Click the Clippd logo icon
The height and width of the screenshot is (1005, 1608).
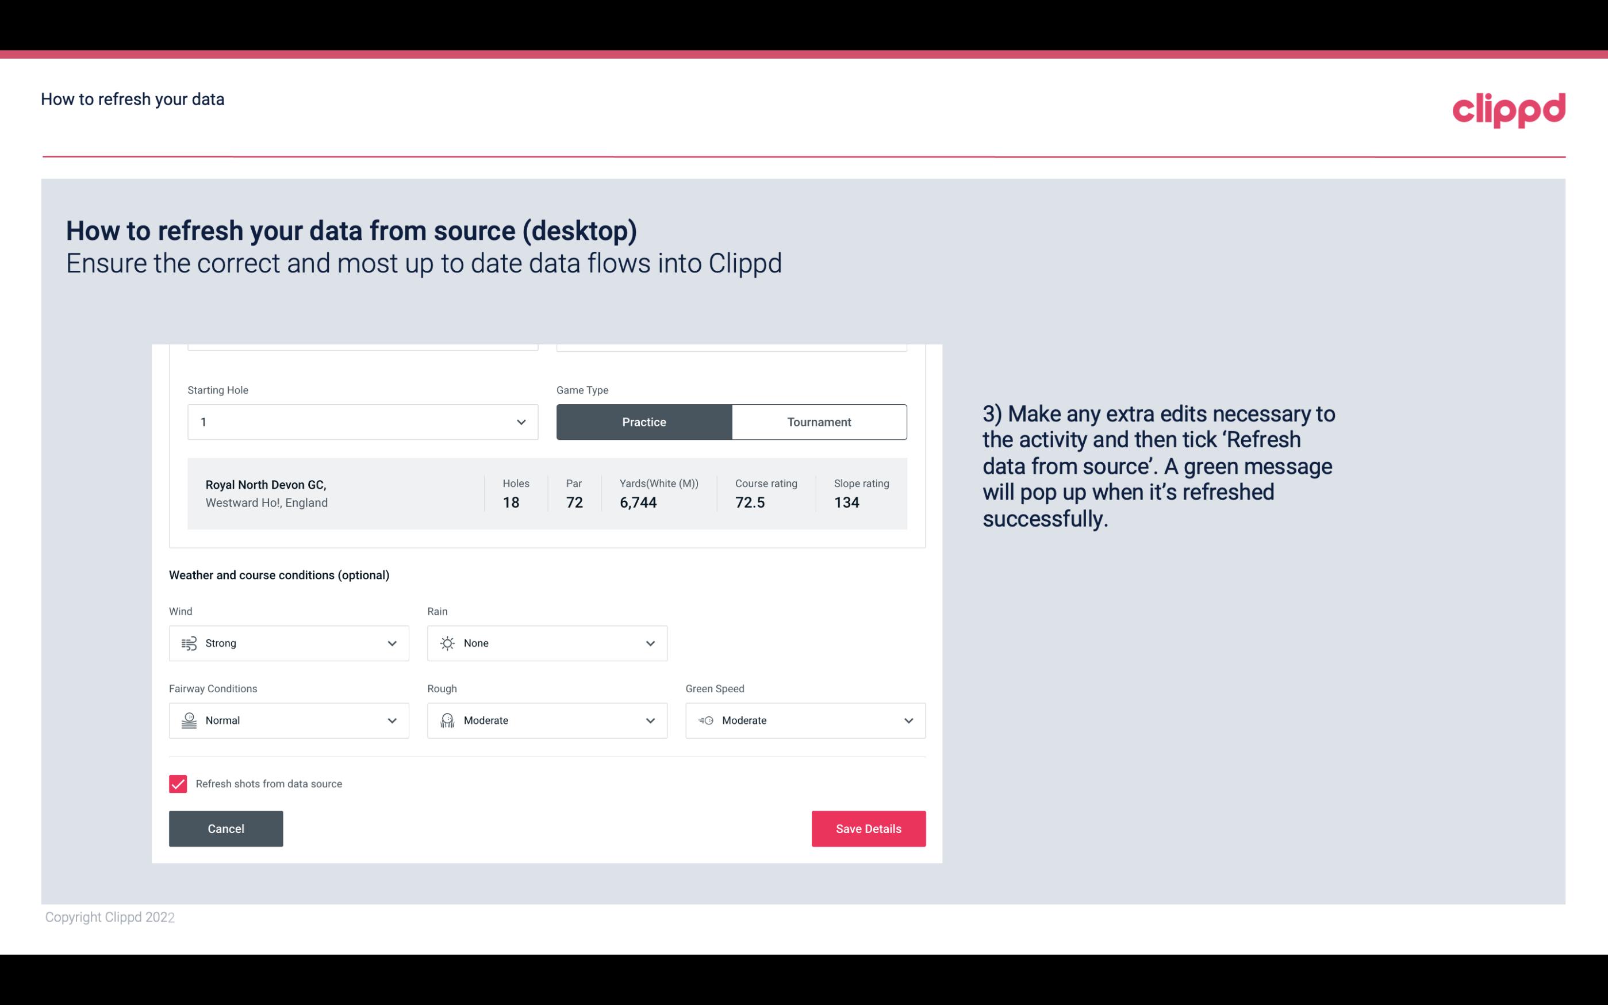pos(1510,108)
